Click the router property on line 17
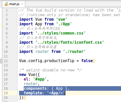Screen dimensions: 121x102 [31, 84]
